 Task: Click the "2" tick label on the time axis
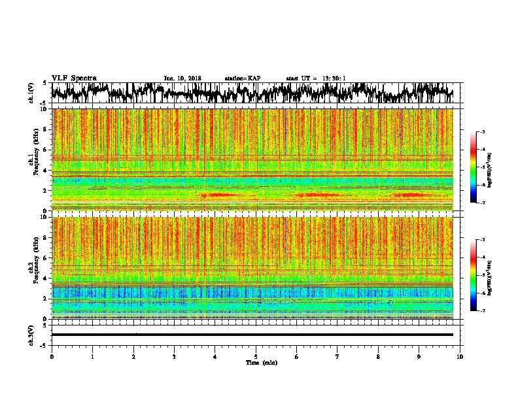(x=133, y=357)
